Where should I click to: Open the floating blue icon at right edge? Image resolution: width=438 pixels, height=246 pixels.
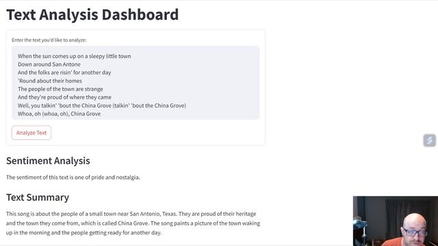[x=429, y=140]
